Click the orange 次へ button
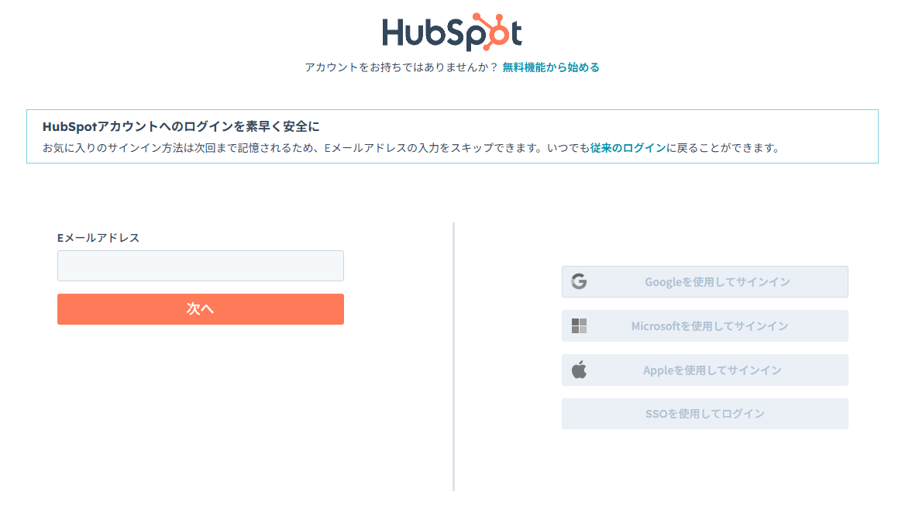 click(x=201, y=309)
